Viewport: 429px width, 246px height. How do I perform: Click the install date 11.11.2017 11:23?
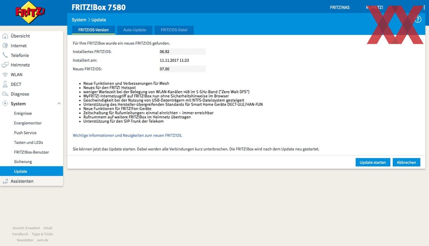coord(174,60)
